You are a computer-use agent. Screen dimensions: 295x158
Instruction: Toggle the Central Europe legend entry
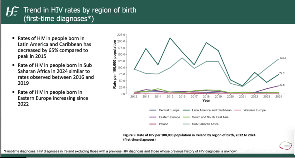click(168, 110)
